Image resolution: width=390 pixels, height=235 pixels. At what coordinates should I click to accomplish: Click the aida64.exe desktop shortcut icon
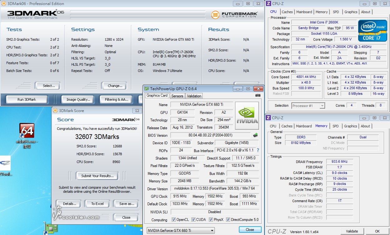click(27, 131)
